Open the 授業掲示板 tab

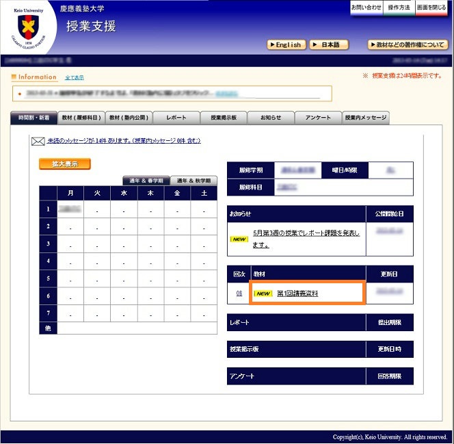224,118
